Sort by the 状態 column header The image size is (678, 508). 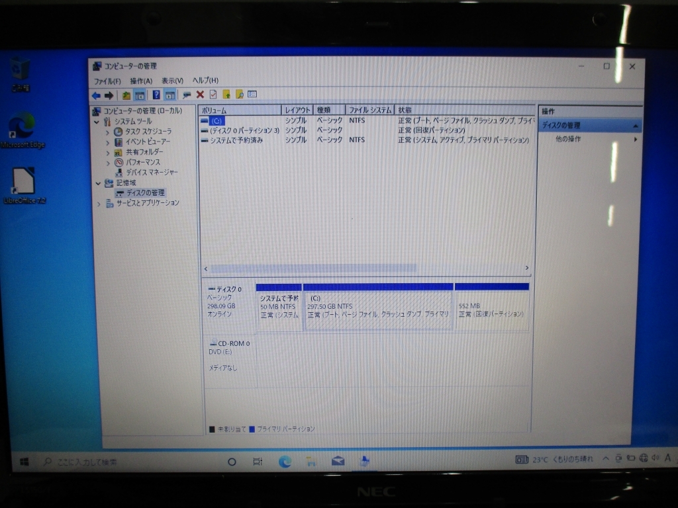[465, 110]
